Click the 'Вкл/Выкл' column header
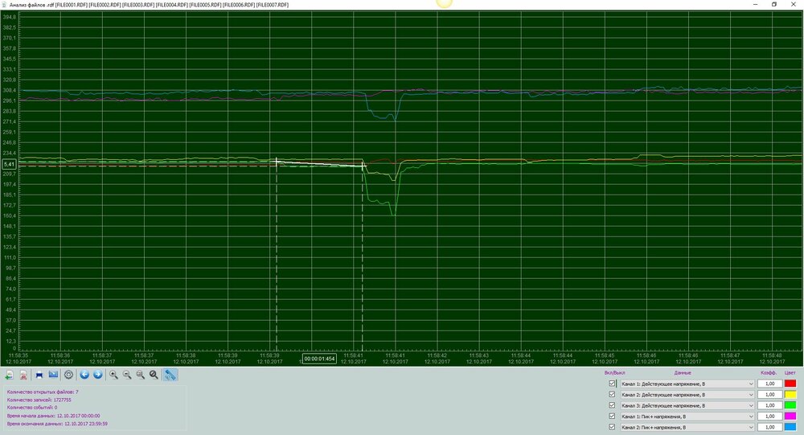Screen dimensions: 804x435 [x=614, y=373]
